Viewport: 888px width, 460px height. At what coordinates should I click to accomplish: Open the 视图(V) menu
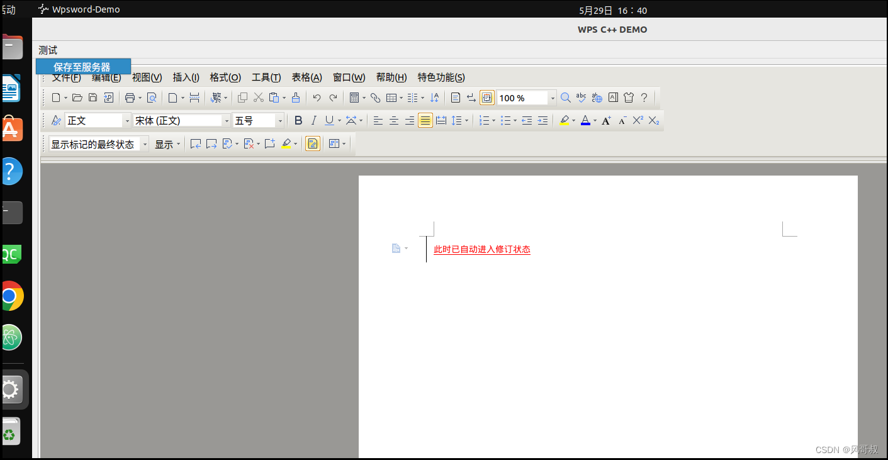click(147, 77)
